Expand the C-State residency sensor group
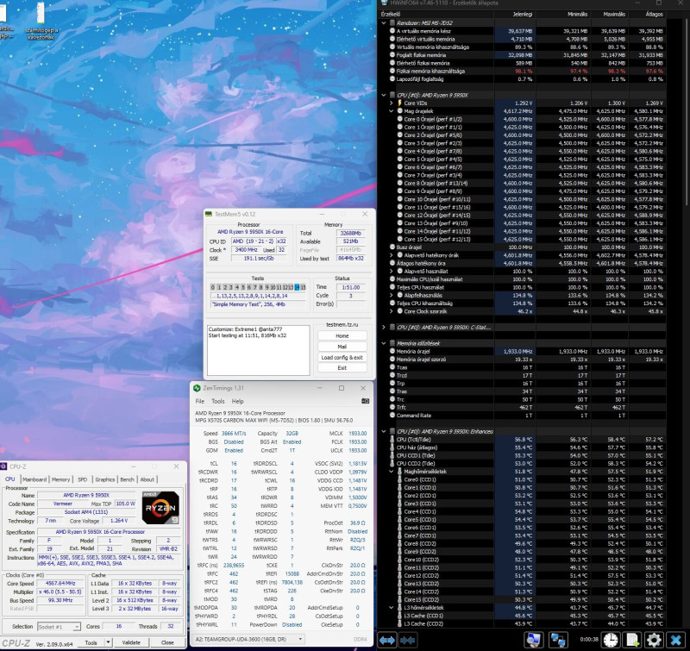Screen dimensions: 690x651 click(x=384, y=328)
